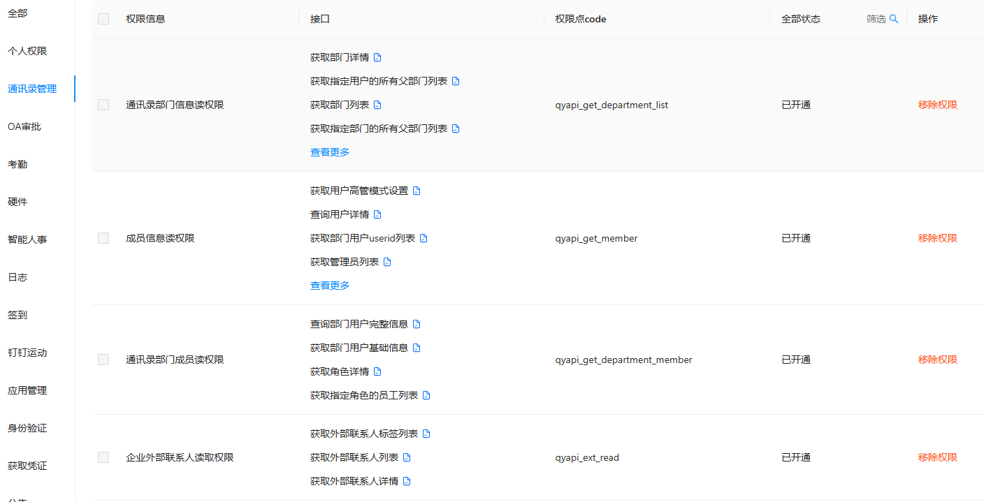Image resolution: width=984 pixels, height=502 pixels.
Task: Click doc icon beside 获取指定角色的员工列表
Action: (x=427, y=395)
